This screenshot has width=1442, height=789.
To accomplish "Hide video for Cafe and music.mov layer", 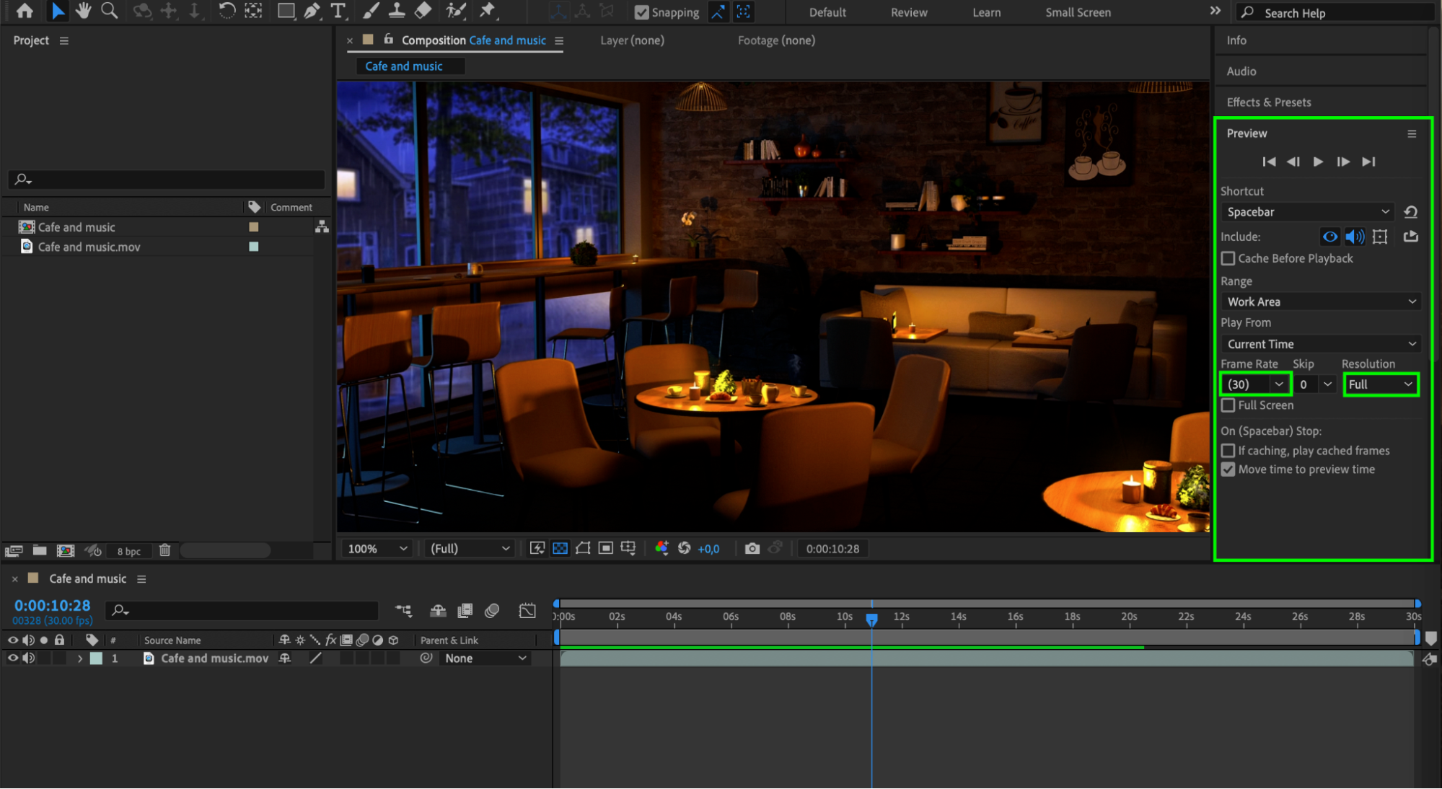I will tap(13, 658).
